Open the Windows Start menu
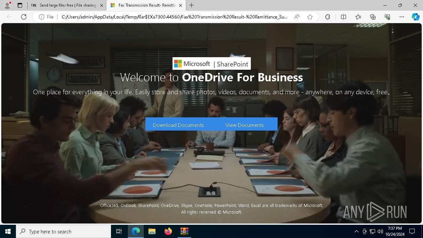Viewport: 423px width, 238px height. [8, 231]
